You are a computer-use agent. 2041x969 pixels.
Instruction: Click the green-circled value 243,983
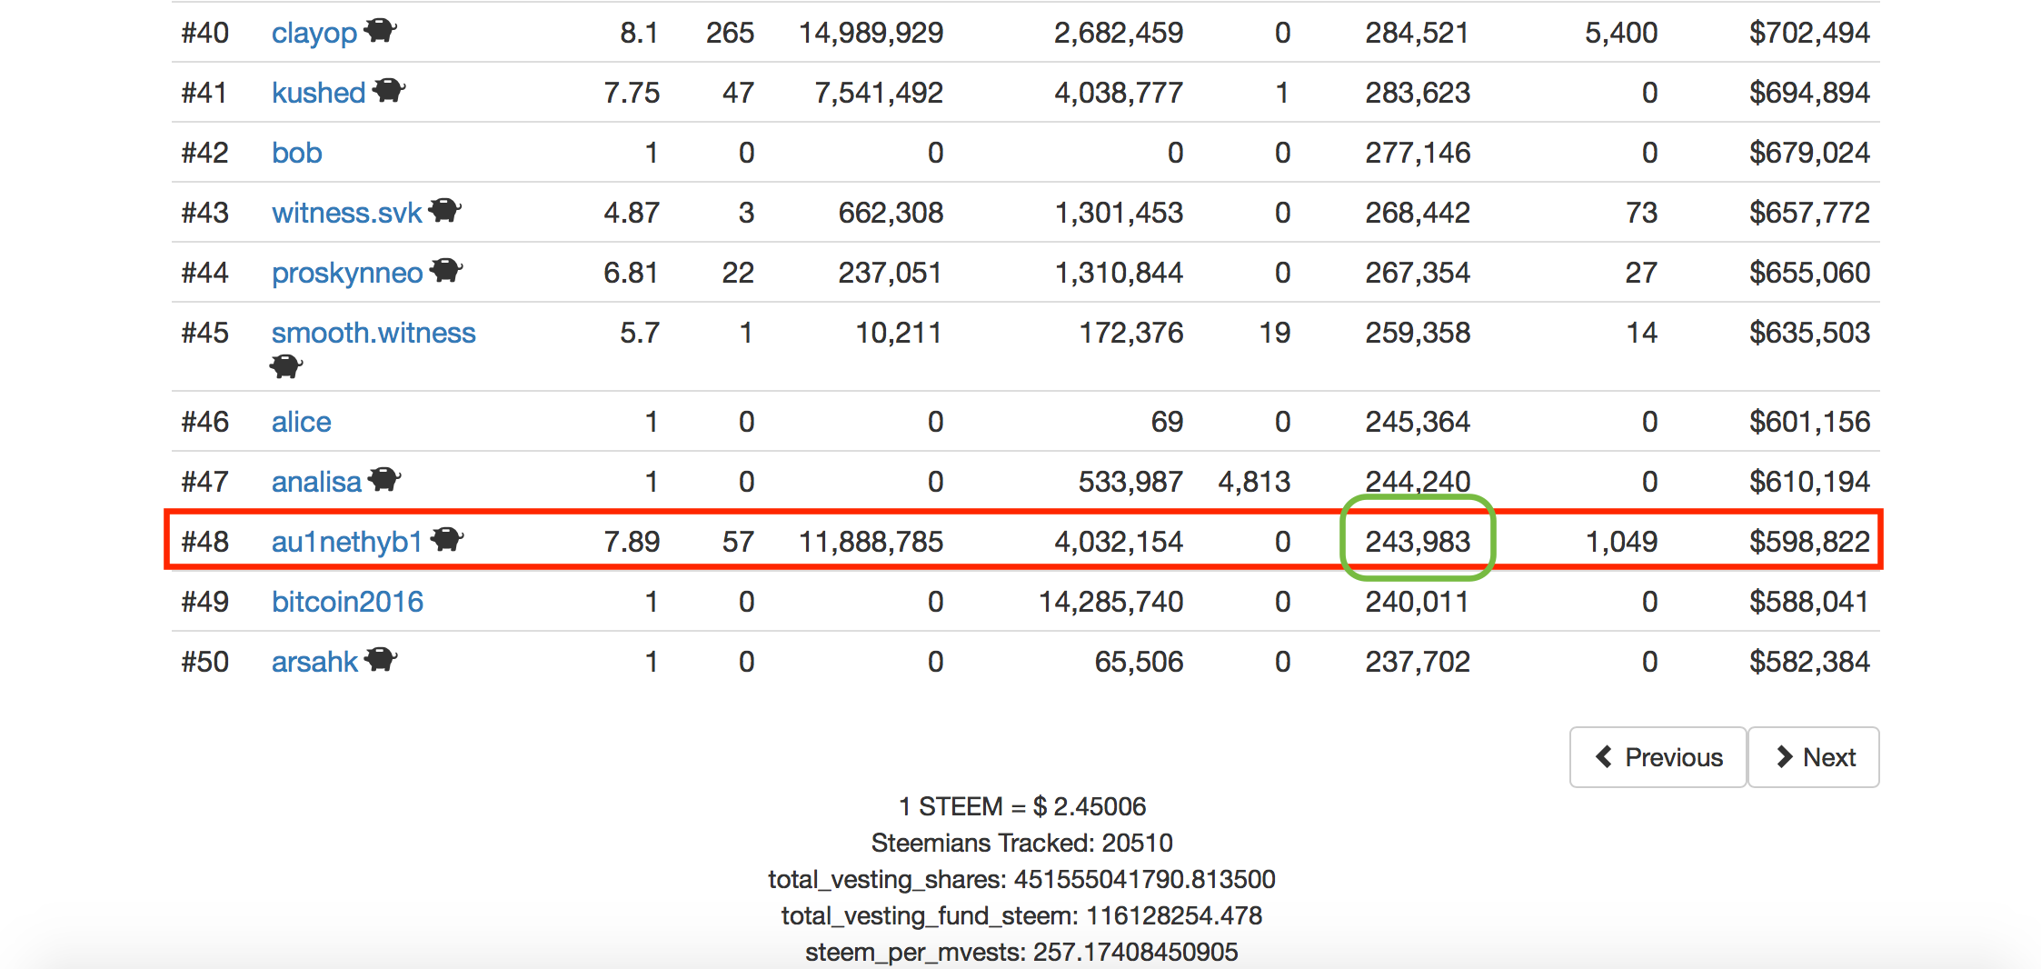coord(1418,542)
